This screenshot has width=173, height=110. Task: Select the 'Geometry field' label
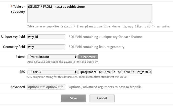14,47
